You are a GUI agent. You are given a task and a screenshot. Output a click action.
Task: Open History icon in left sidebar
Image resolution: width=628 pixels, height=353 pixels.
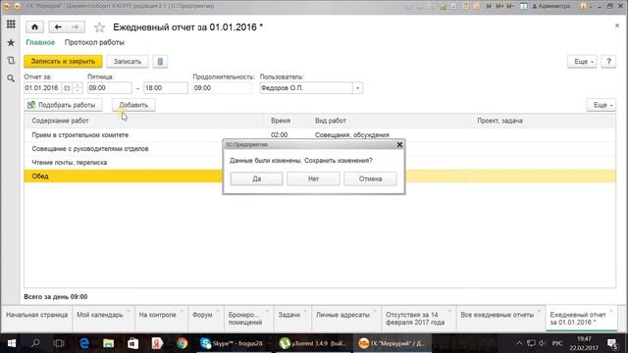11,61
